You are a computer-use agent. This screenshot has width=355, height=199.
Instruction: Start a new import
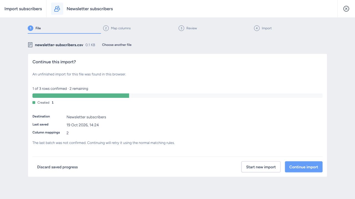[x=261, y=167]
